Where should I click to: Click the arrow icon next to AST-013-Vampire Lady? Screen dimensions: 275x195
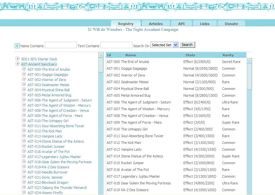24,136
